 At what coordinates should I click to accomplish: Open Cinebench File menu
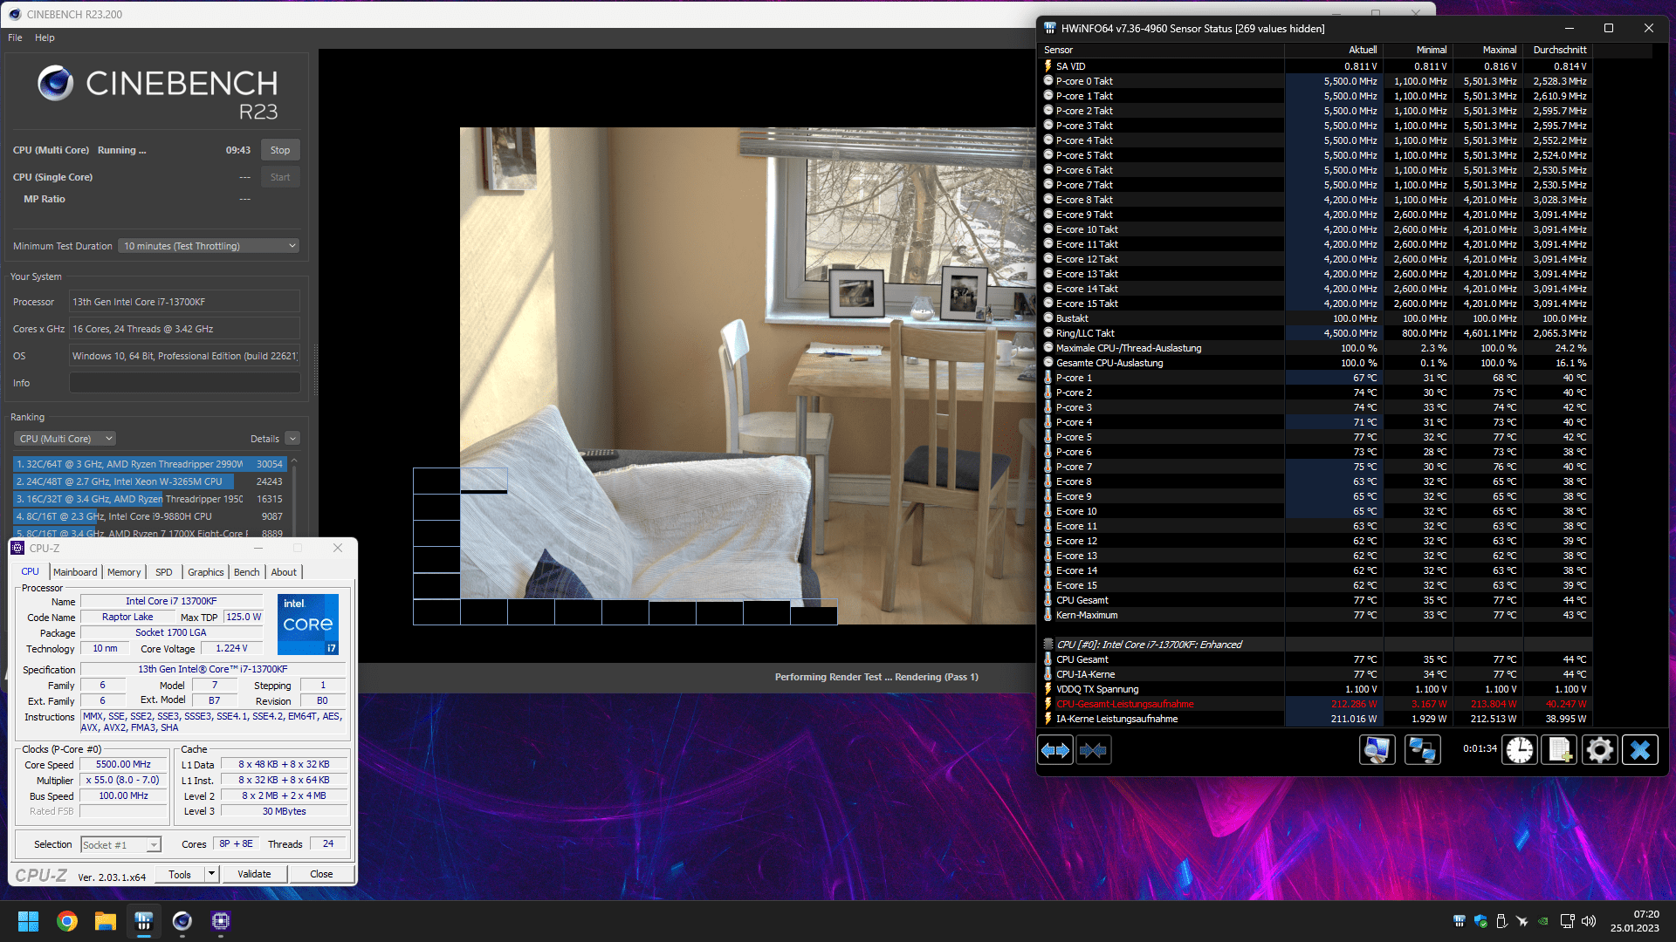15,38
